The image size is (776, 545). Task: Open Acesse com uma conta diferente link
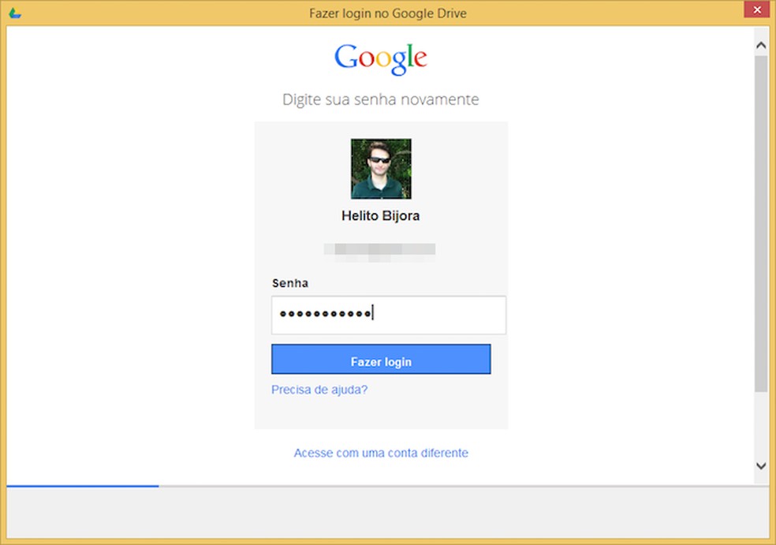click(x=381, y=453)
